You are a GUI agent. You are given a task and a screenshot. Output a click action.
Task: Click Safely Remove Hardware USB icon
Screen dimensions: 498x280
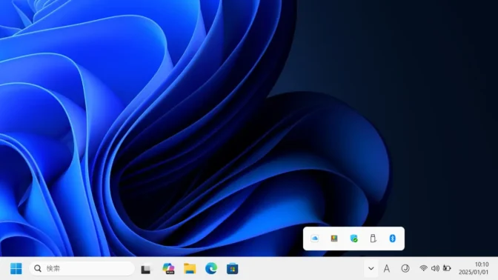coord(373,239)
